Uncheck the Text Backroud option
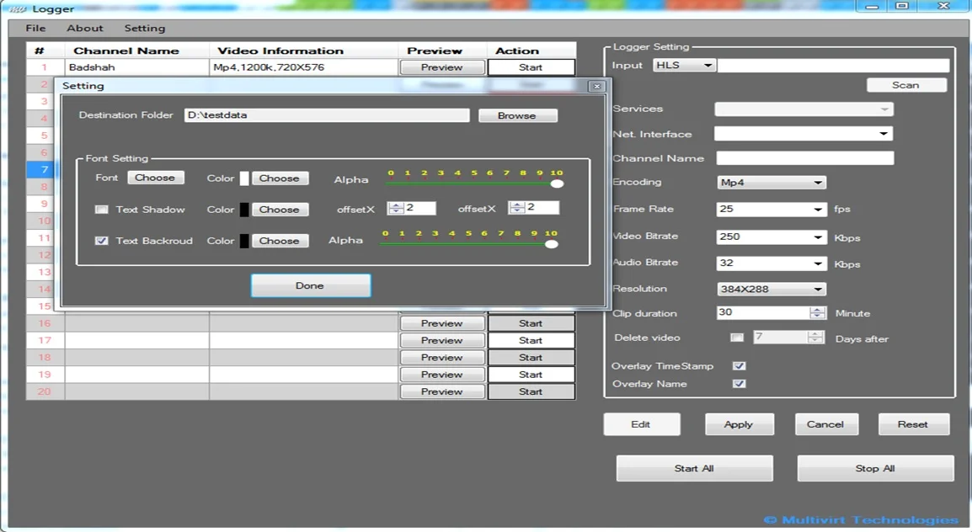Screen dimensions: 972x532 pos(102,241)
